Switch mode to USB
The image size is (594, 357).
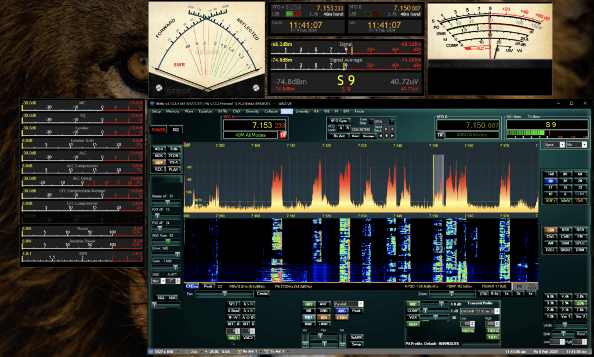pos(566,230)
